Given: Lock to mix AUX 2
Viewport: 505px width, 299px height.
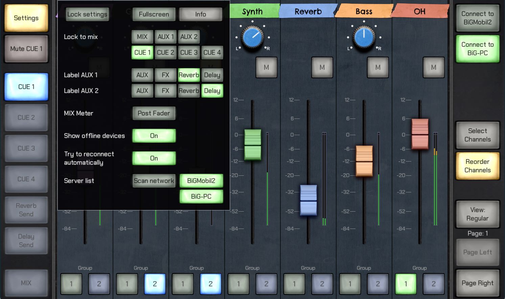Looking at the screenshot, I should [189, 37].
